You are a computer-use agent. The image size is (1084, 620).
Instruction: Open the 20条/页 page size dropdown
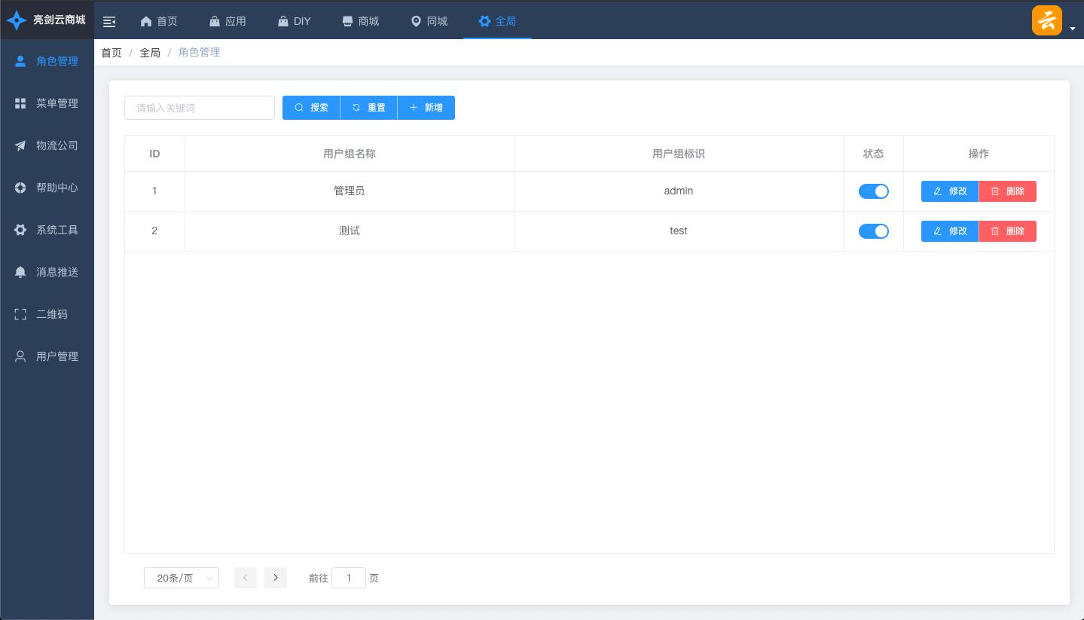[x=182, y=578]
